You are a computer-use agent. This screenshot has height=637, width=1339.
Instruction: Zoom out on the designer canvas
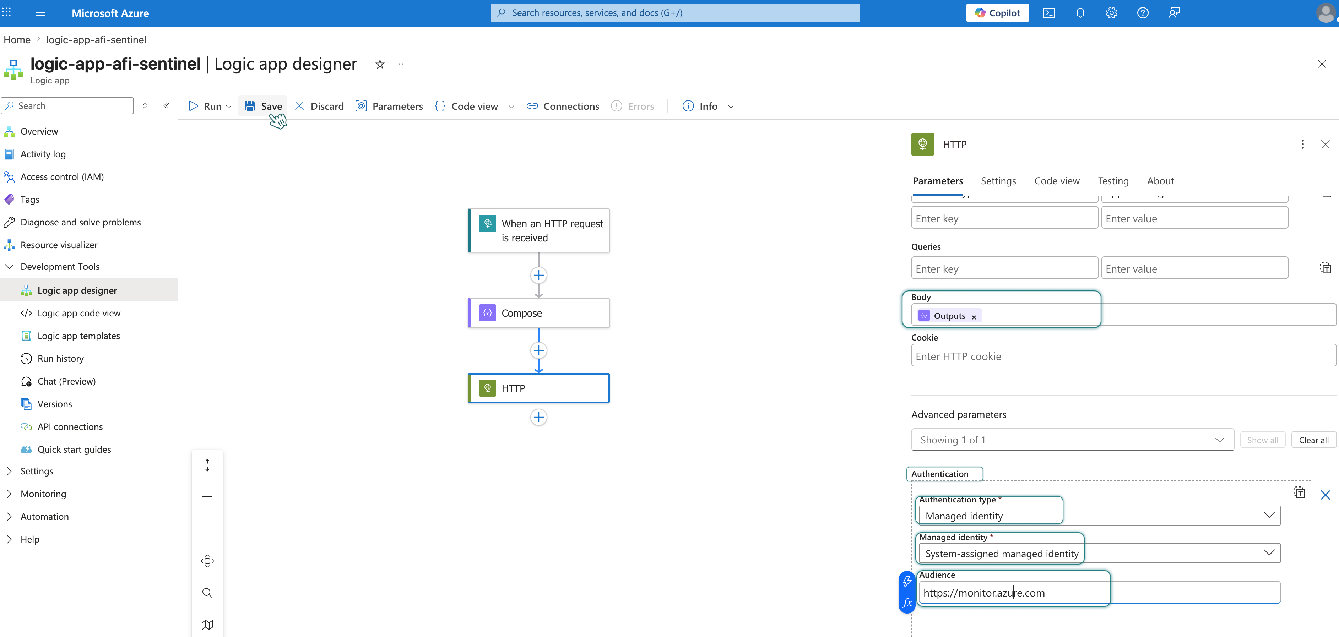click(207, 529)
